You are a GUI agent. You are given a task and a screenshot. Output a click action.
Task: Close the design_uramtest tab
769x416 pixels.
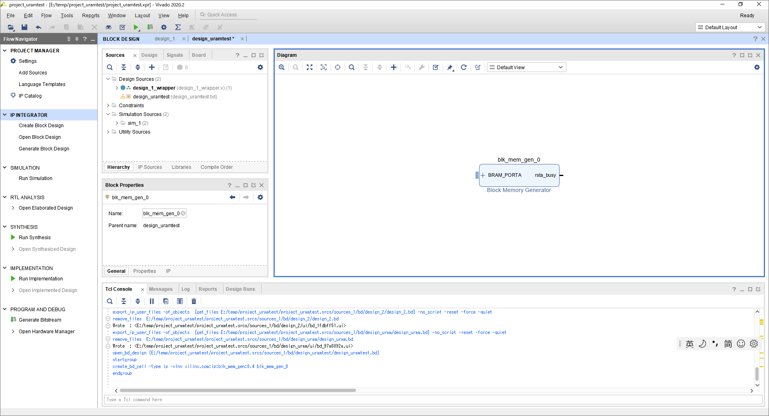[x=242, y=39]
